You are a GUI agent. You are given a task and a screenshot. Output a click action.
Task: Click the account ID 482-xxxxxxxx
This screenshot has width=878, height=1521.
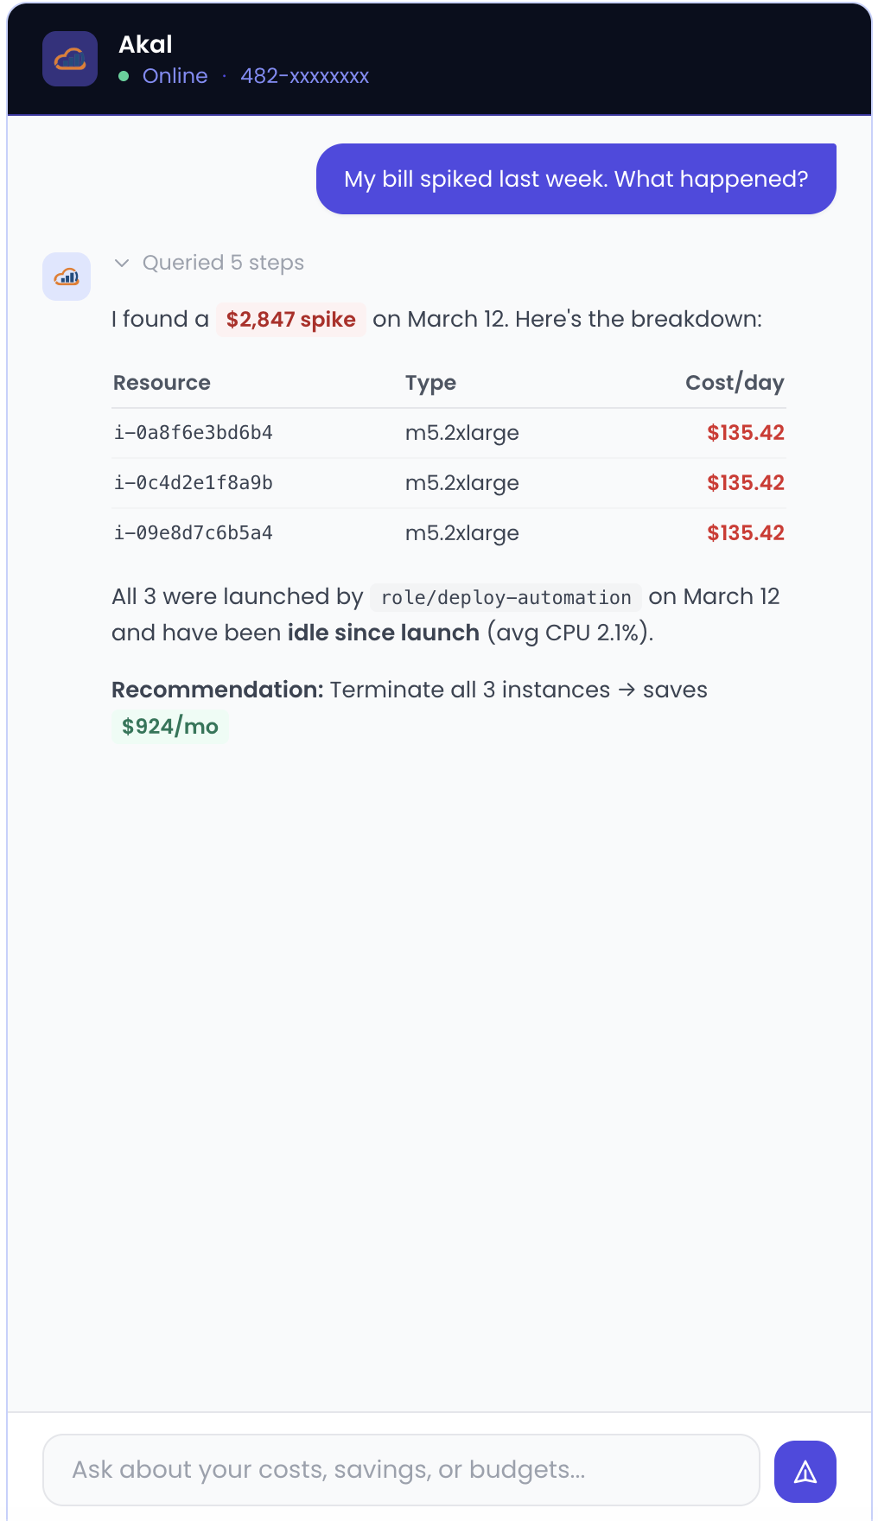tap(304, 76)
